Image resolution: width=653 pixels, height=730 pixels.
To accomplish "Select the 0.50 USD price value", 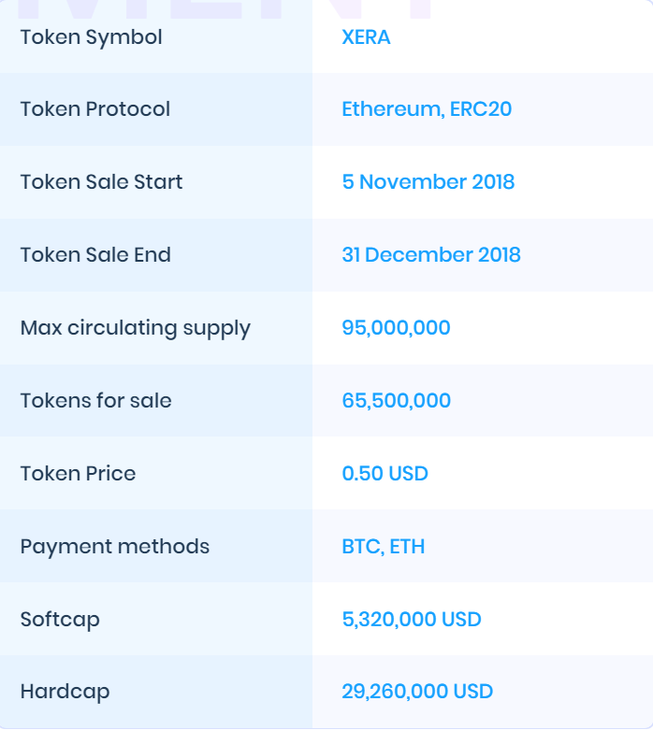I will pos(385,474).
